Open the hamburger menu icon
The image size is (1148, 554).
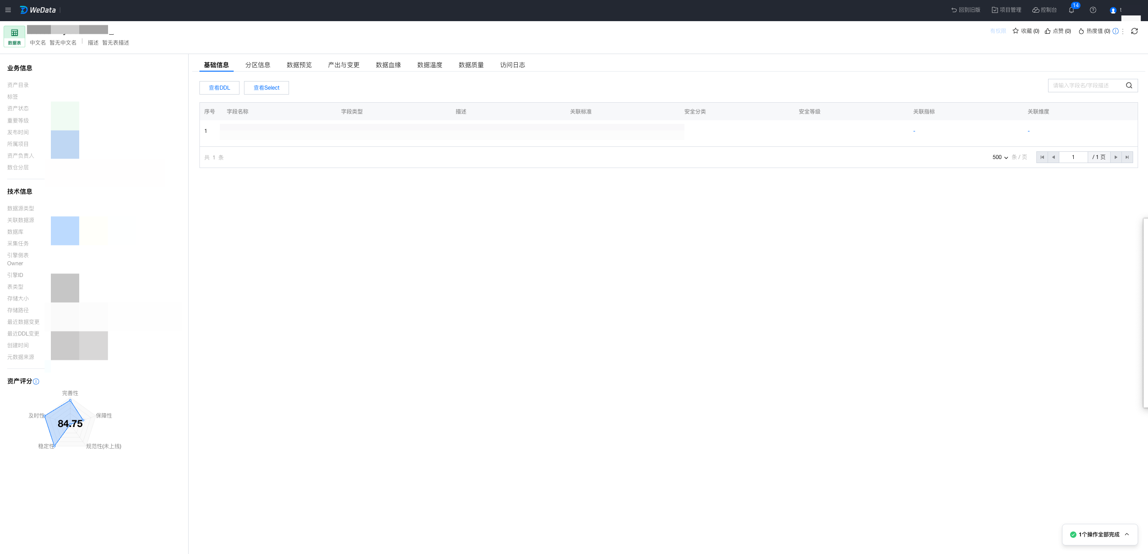pyautogui.click(x=8, y=10)
